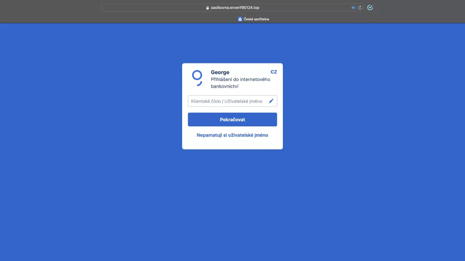Click blank white space at the login card bottom
465x261 pixels.
click(232, 145)
